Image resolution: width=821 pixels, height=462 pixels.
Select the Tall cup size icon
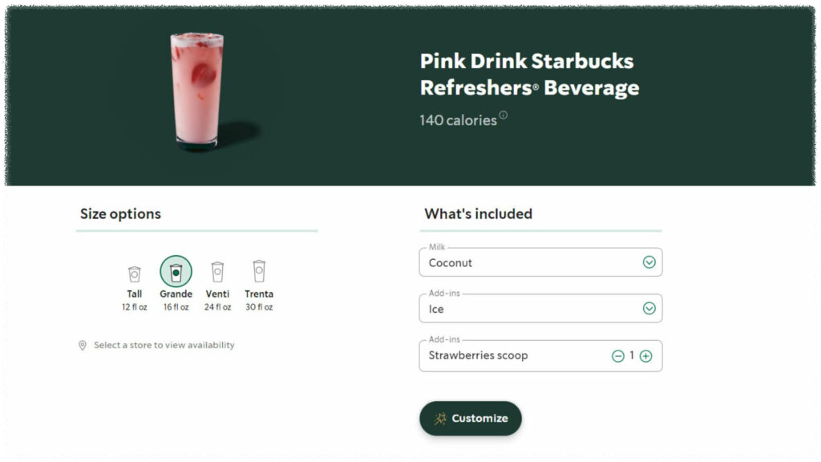tap(134, 274)
